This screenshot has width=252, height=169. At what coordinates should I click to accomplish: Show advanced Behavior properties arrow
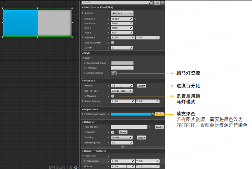click(123, 147)
